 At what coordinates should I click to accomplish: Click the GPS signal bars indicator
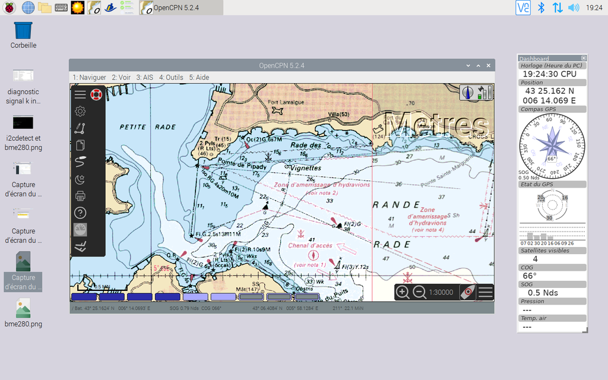pyautogui.click(x=484, y=93)
